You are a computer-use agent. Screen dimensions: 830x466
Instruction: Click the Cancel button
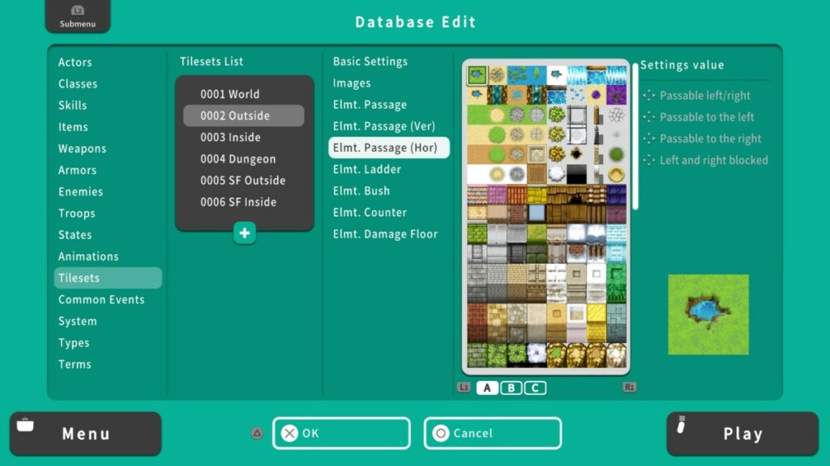(493, 434)
